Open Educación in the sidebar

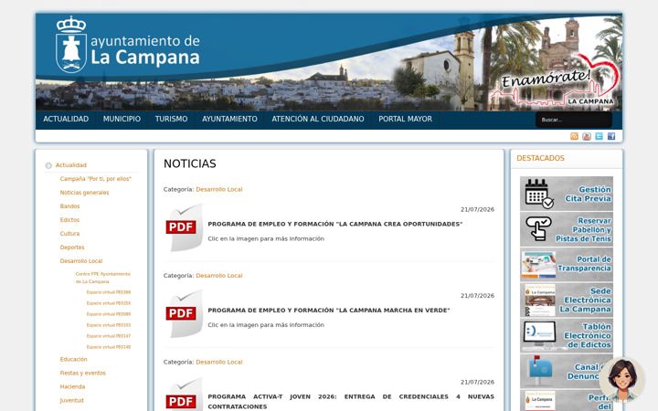[73, 360]
